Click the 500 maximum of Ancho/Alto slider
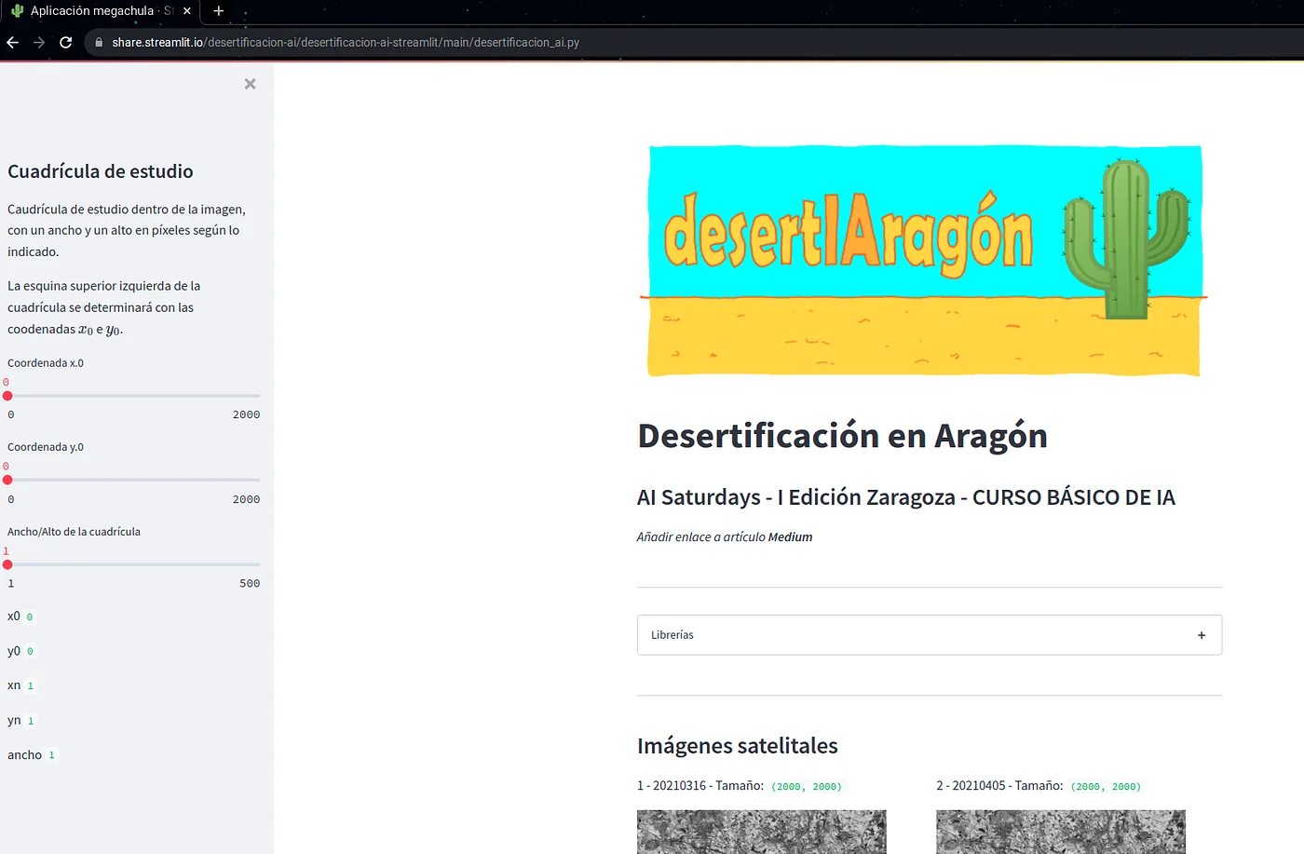This screenshot has width=1304, height=854. coord(250,584)
